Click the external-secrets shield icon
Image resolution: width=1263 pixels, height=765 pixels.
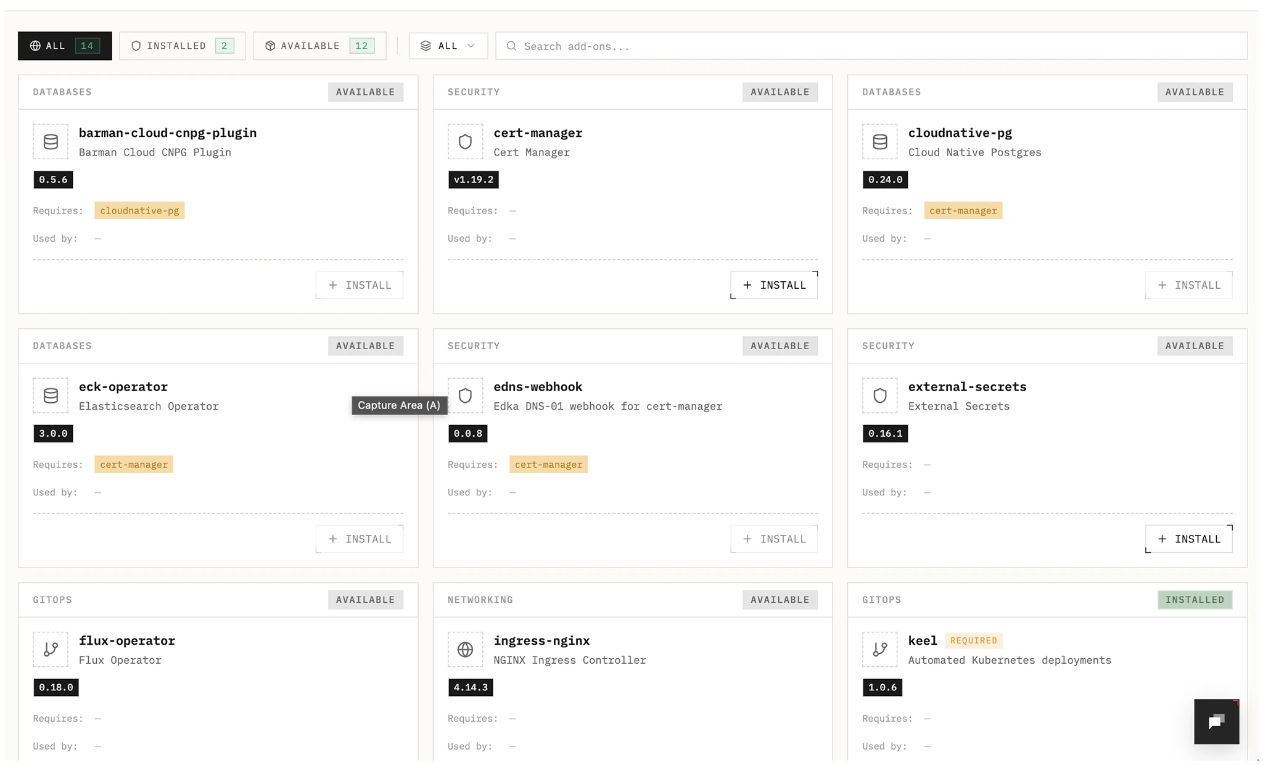(880, 395)
